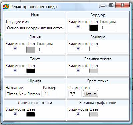Uncheck Видимость in the Заливка section
133x125 pixels.
pos(78,48)
